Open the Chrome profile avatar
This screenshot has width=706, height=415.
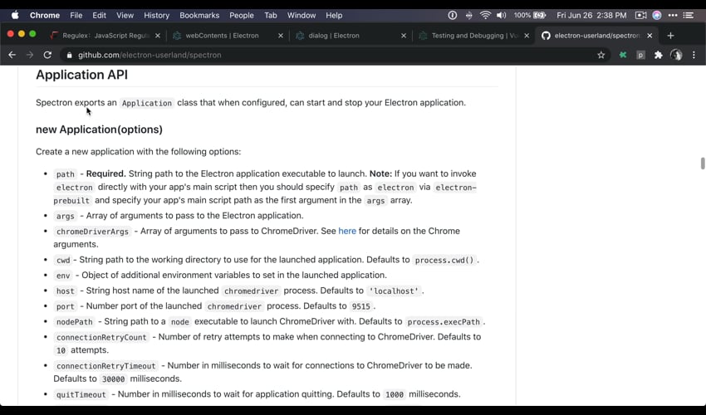(676, 55)
